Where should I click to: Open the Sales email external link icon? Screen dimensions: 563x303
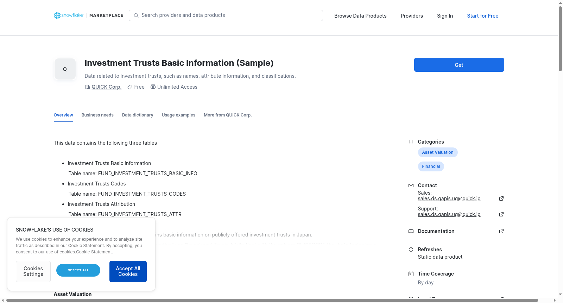coord(501,198)
